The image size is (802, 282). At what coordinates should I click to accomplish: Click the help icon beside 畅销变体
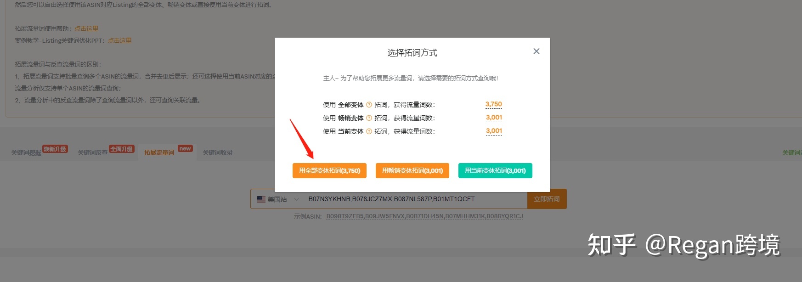[369, 118]
